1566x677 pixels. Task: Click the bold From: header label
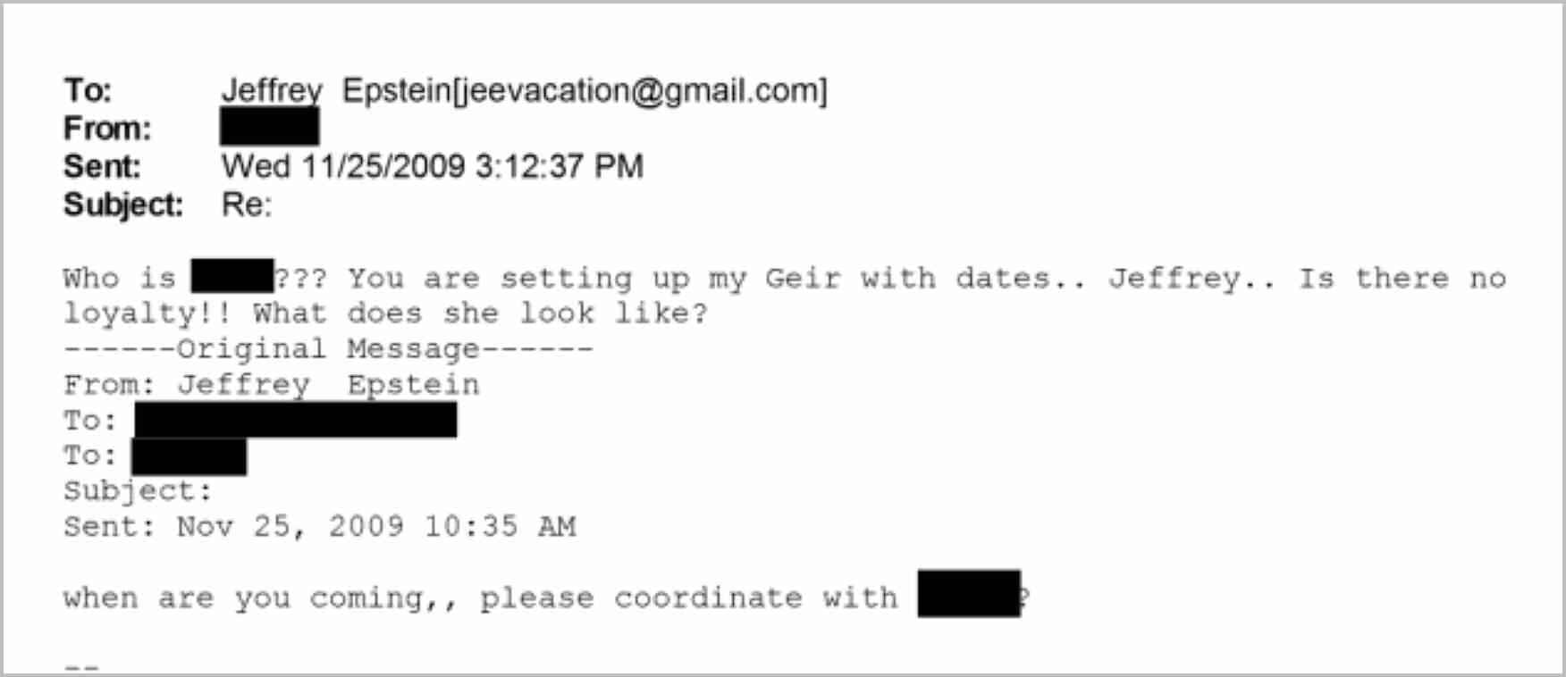(107, 129)
